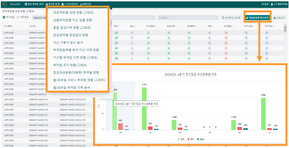The height and width of the screenshot is (148, 289).
Task: Toggle the 취약 red legend marker
Action: pos(188,139)
